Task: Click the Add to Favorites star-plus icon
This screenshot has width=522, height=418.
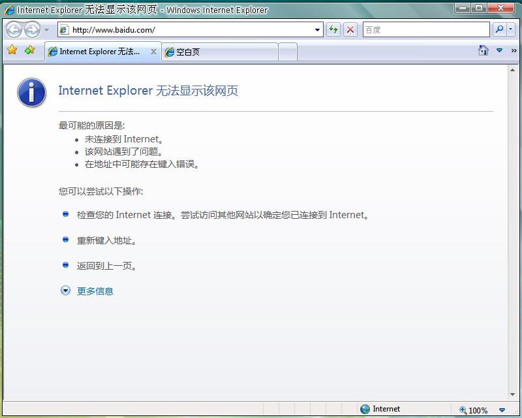Action: [29, 50]
